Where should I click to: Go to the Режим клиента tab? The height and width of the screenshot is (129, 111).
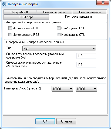90,12
